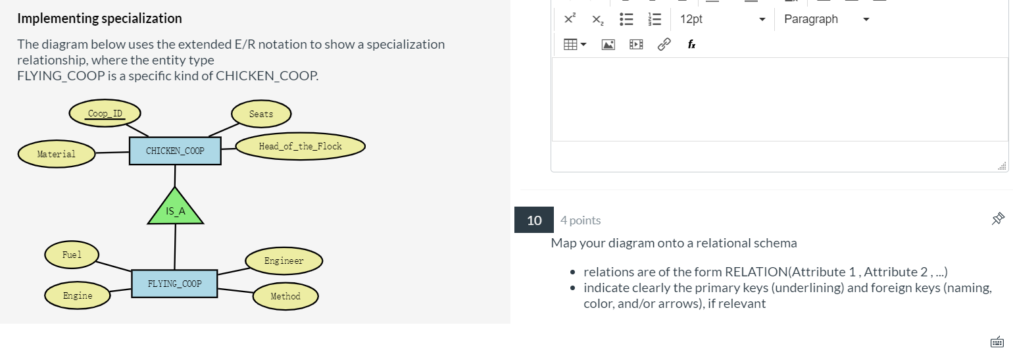Click the Engine attribute oval
Image resolution: width=1013 pixels, height=354 pixels.
point(78,295)
